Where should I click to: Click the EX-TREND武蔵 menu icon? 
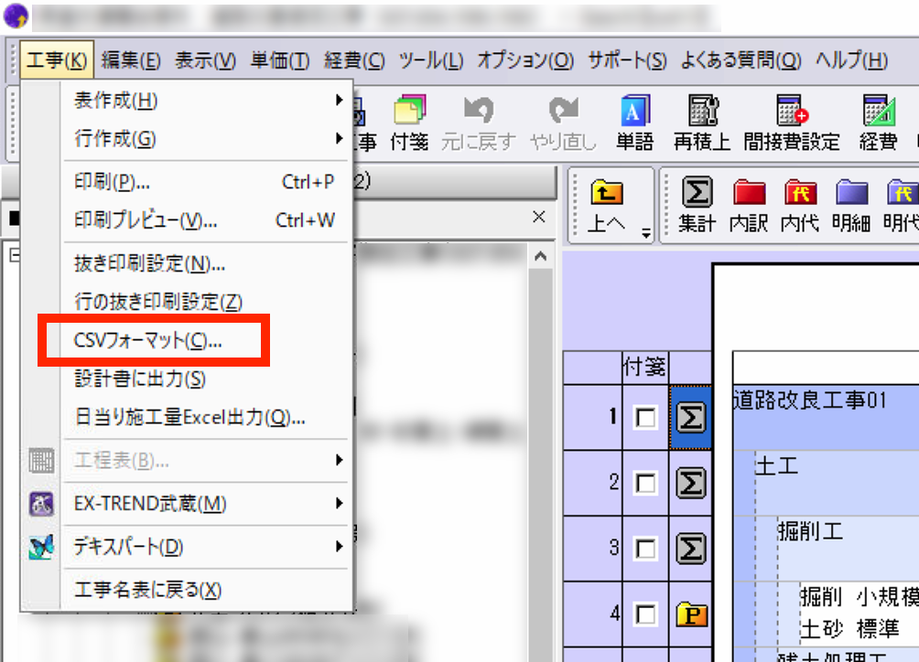click(41, 504)
